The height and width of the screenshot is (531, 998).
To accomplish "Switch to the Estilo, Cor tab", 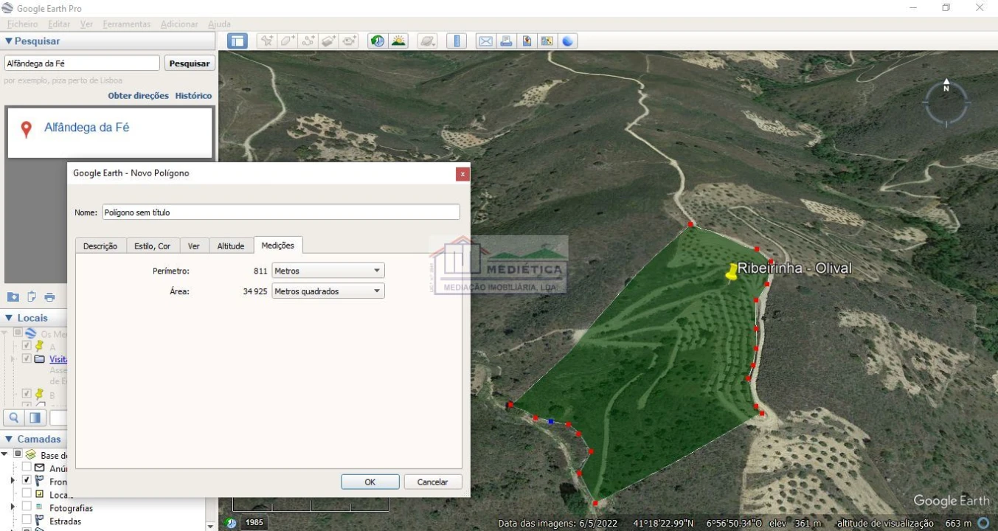I will coord(152,246).
